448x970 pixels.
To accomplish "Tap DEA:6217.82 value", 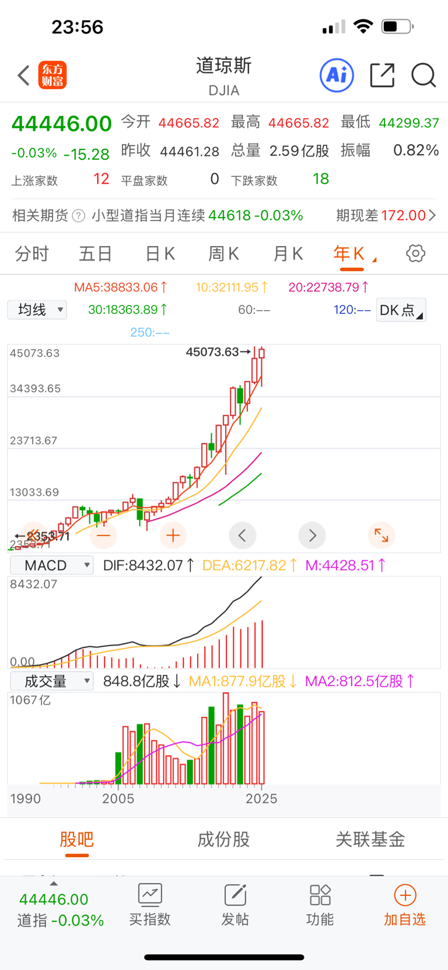I will coord(250,565).
